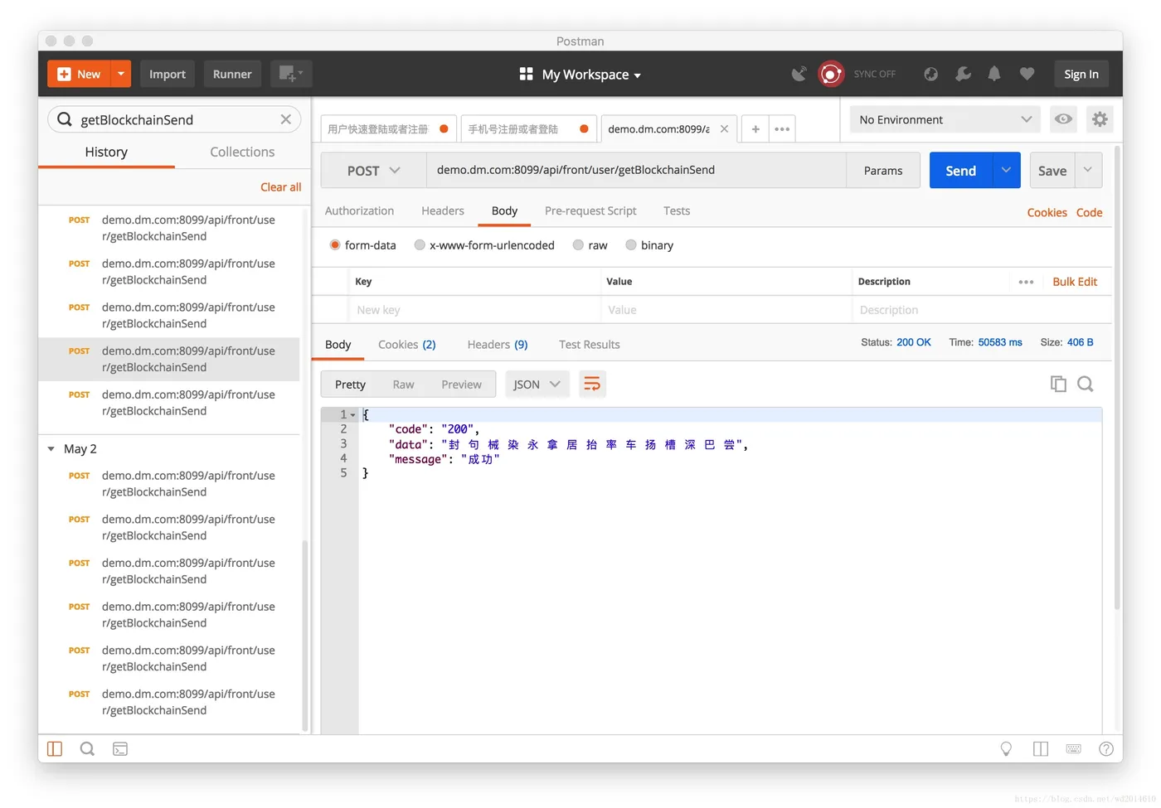Open keyboard shortcuts icon

[1073, 749]
